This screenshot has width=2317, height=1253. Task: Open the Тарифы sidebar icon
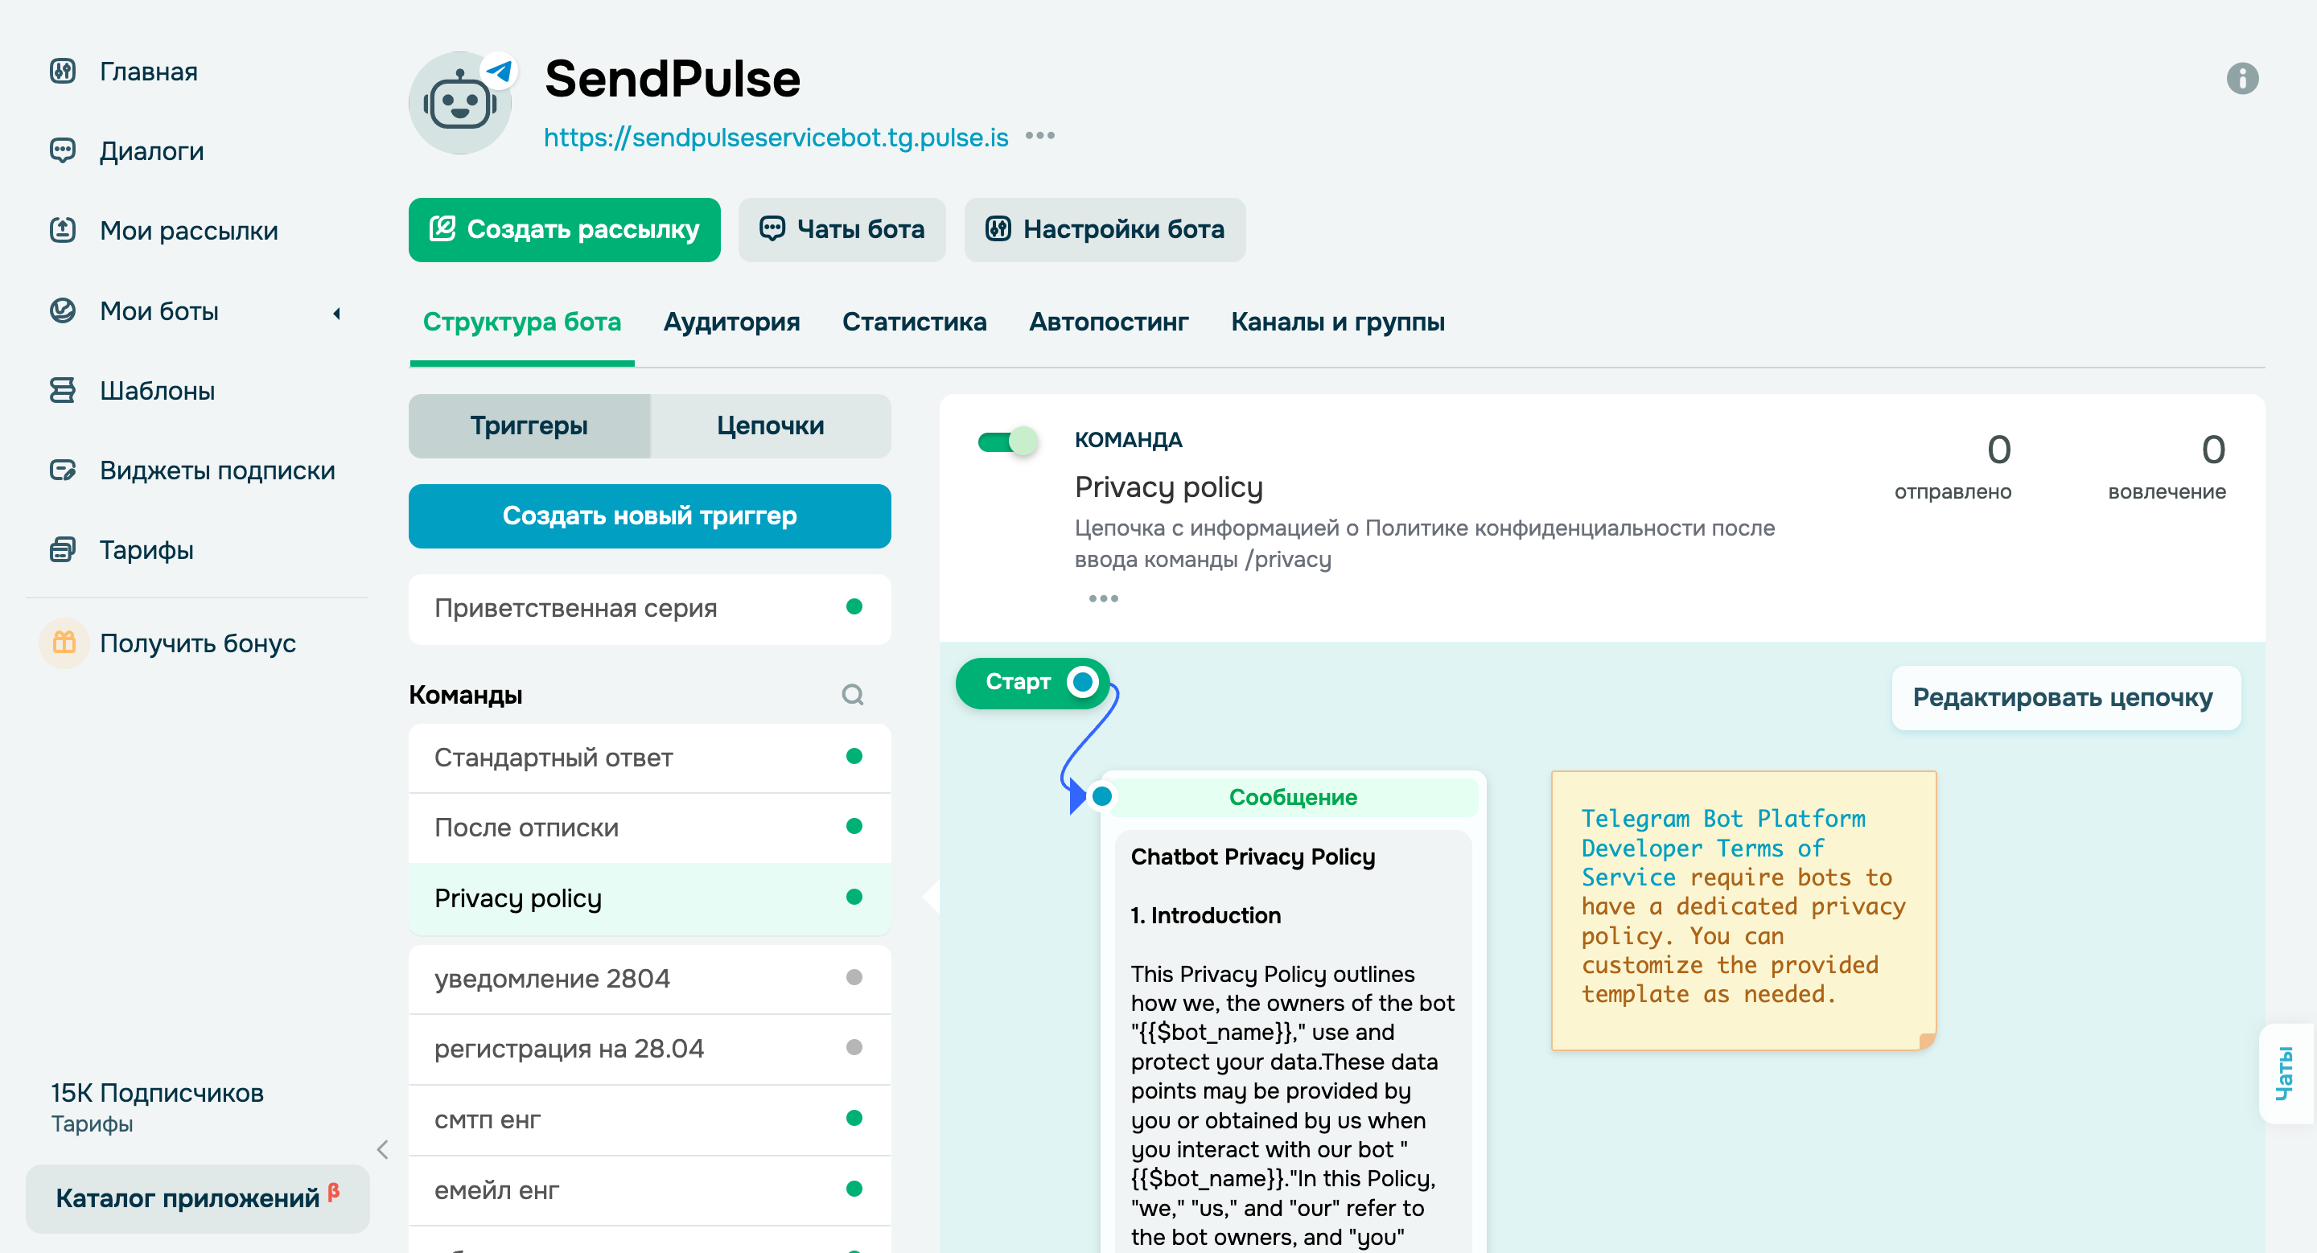(62, 549)
